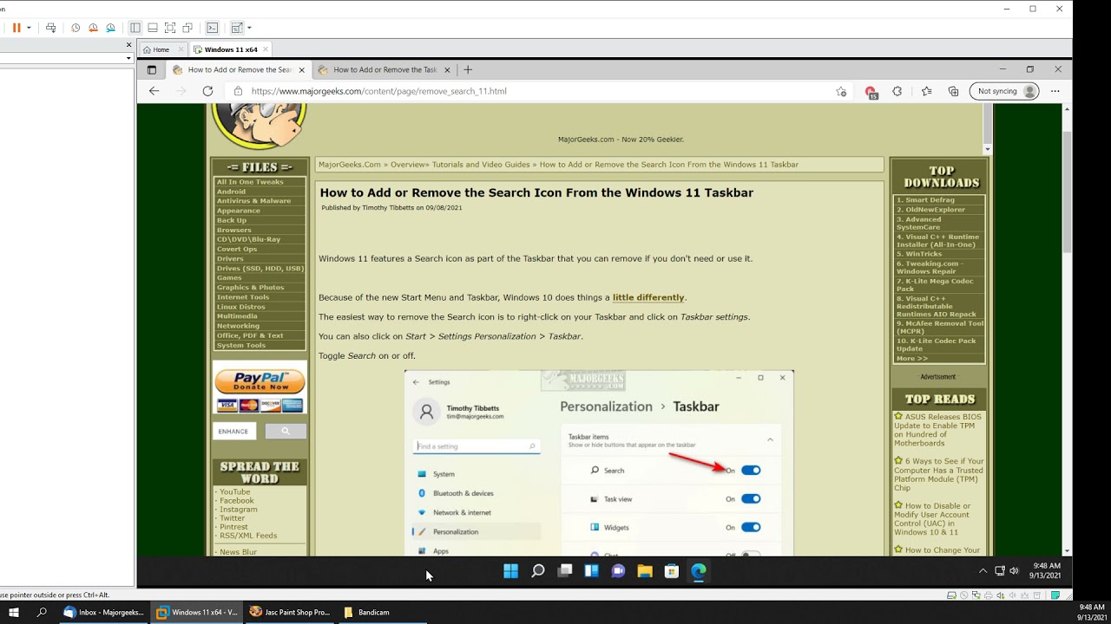The image size is (1111, 624).
Task: Click the host Windows 10 Start button
Action: click(x=14, y=612)
